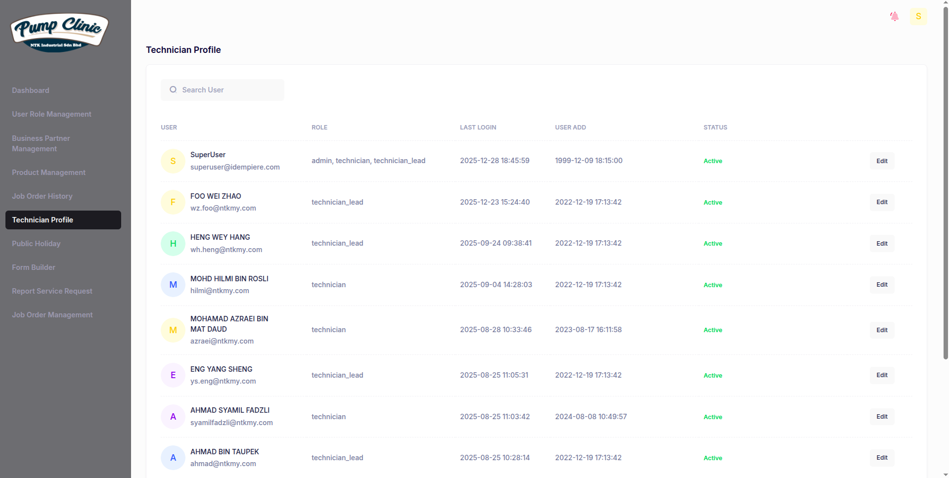
Task: Click the notification bell icon
Action: (894, 16)
